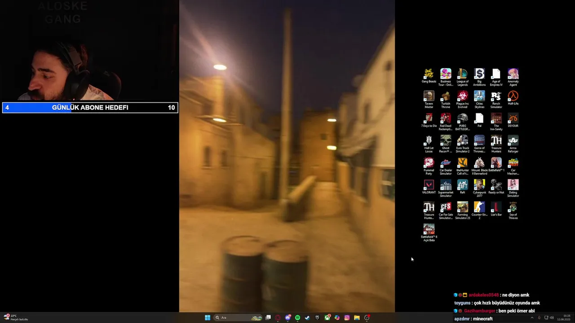Select the 7 Days to Die shortcut
This screenshot has height=323, width=575.
click(x=429, y=120)
